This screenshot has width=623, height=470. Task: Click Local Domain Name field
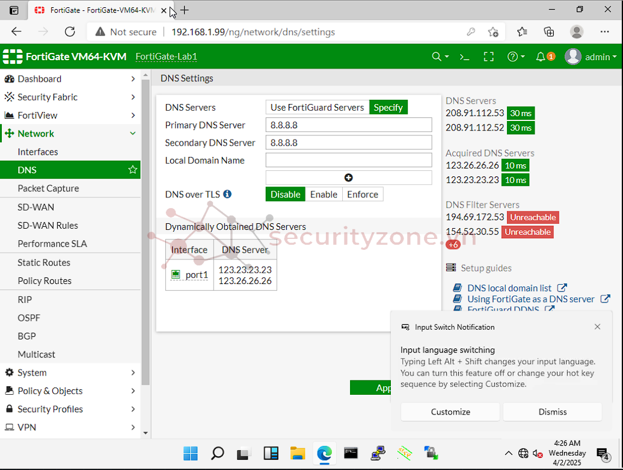[348, 160]
